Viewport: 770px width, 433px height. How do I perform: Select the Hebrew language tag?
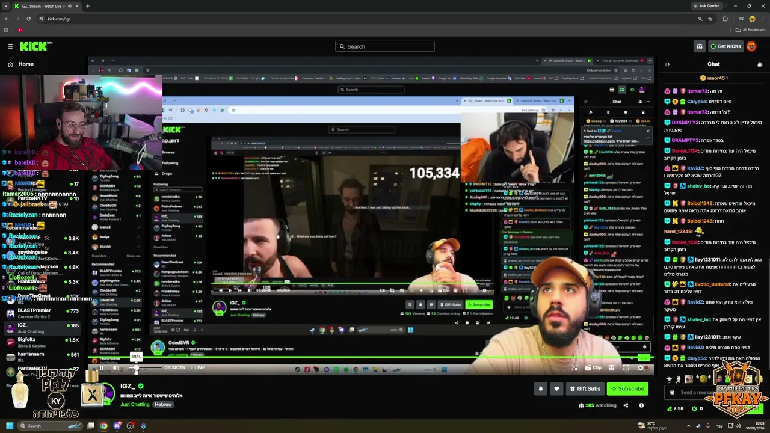(x=163, y=404)
